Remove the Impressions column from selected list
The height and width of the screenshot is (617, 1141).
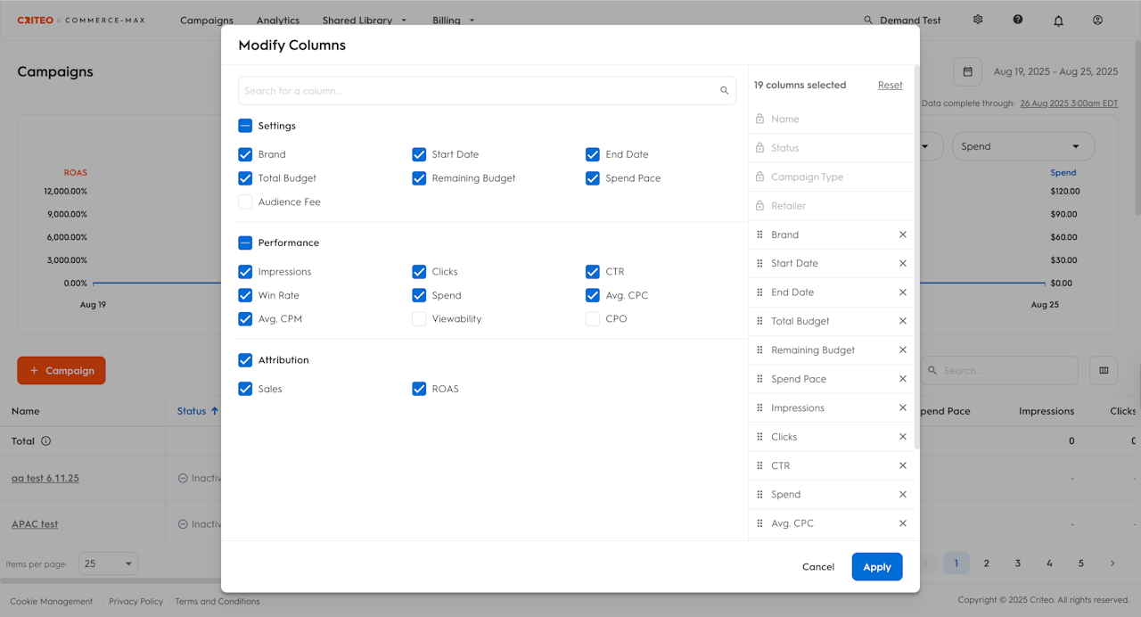tap(902, 407)
